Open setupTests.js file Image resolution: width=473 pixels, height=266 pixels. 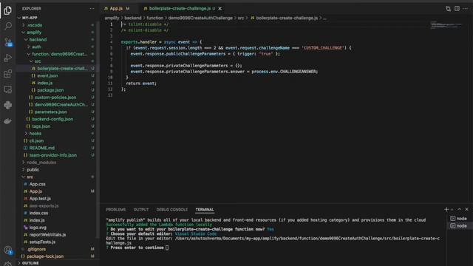click(42, 242)
